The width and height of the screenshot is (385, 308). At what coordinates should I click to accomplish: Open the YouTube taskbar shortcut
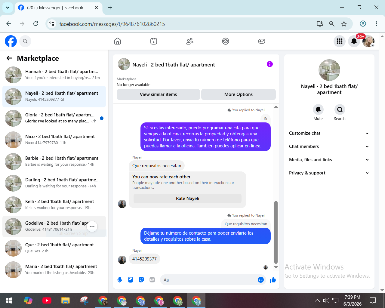pyautogui.click(x=47, y=300)
